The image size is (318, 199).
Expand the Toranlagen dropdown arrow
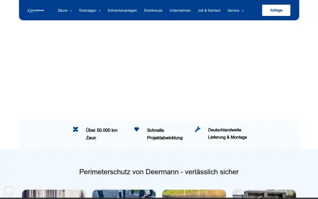point(100,11)
